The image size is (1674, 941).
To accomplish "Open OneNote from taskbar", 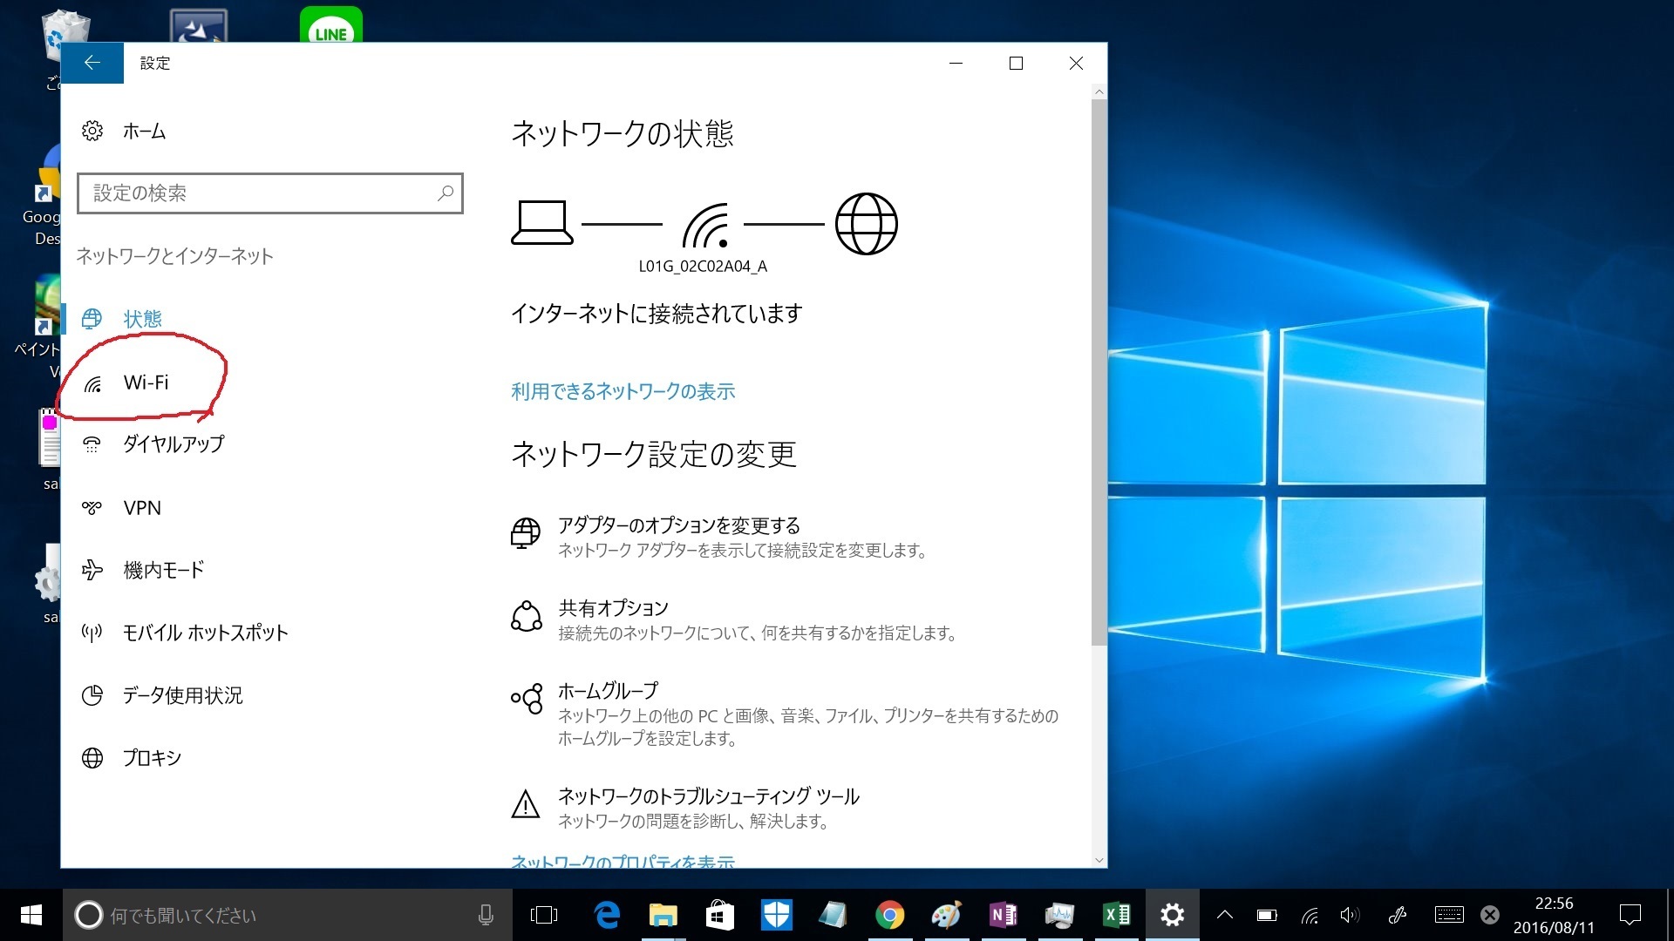I will (1003, 915).
